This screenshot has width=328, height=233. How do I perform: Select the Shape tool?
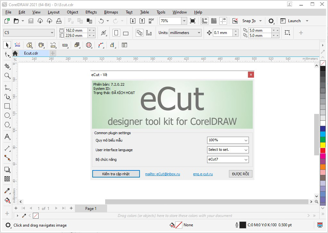pyautogui.click(x=7, y=55)
